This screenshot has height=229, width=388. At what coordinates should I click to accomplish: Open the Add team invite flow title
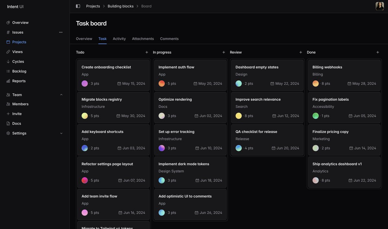[x=99, y=196]
